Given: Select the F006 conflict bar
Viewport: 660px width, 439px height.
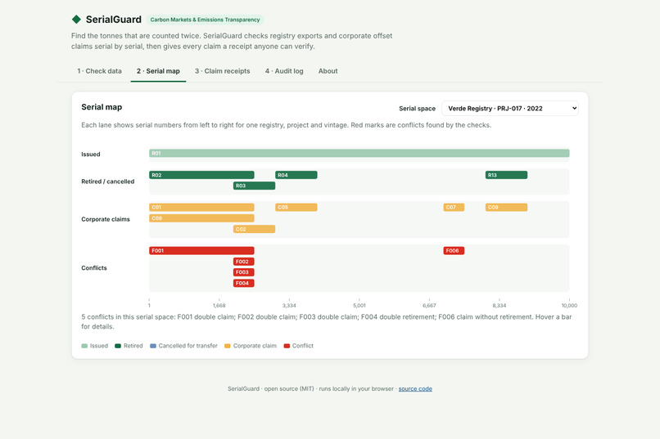Looking at the screenshot, I should pyautogui.click(x=454, y=251).
